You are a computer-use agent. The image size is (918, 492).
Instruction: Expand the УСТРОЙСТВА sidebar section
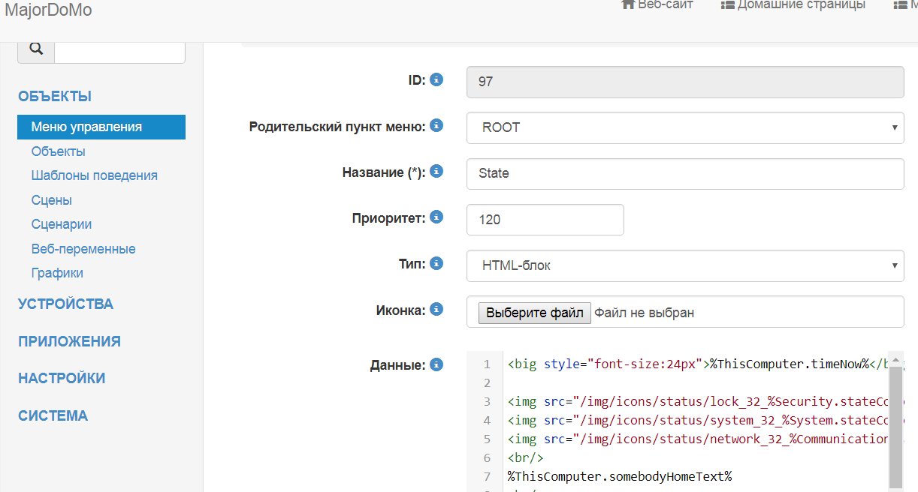tap(66, 304)
